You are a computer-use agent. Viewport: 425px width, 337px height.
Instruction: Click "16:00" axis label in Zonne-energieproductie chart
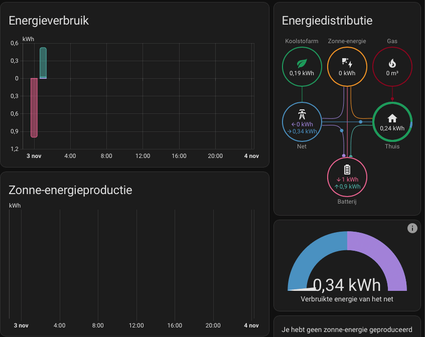175,325
